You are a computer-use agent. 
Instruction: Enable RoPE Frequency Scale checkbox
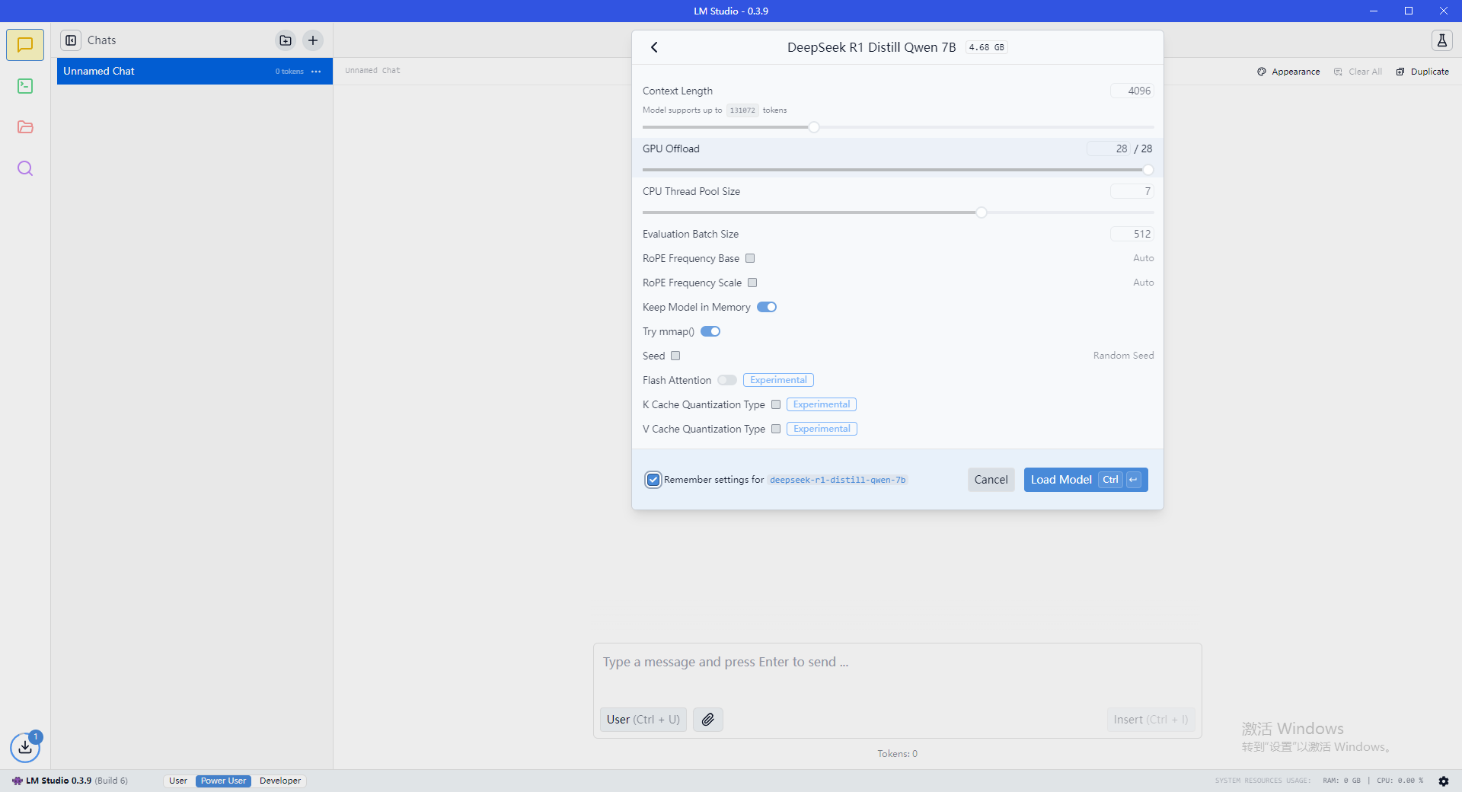(752, 283)
